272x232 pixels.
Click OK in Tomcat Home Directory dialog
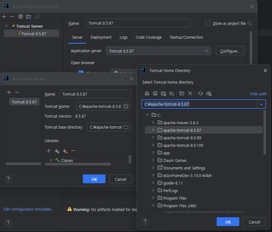click(228, 222)
